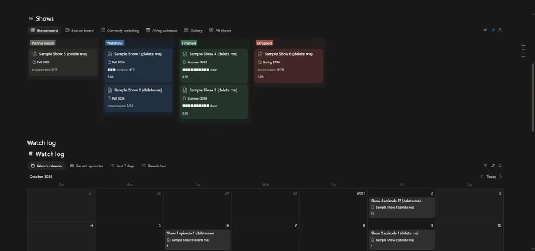Viewport: 535px width, 251px height.
Task: Click Sample Show 1 relation in calendar entry
Action: [x=188, y=240]
